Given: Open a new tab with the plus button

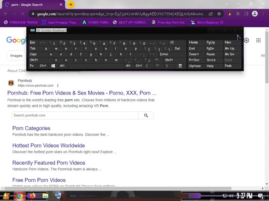Looking at the screenshot, I should (x=71, y=4).
